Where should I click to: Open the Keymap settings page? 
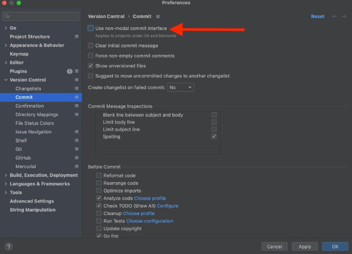tap(19, 54)
